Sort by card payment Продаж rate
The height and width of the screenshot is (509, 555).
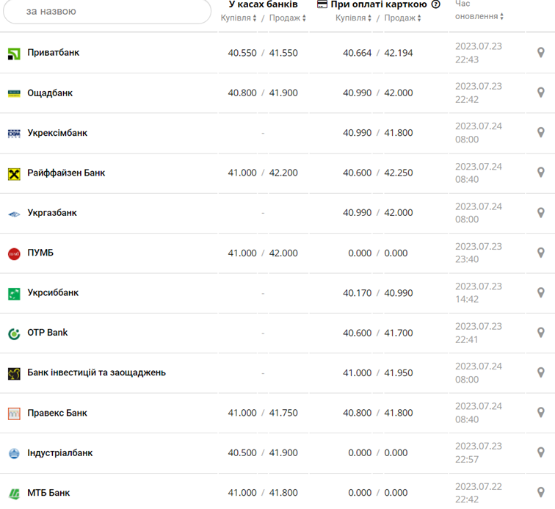tap(402, 18)
